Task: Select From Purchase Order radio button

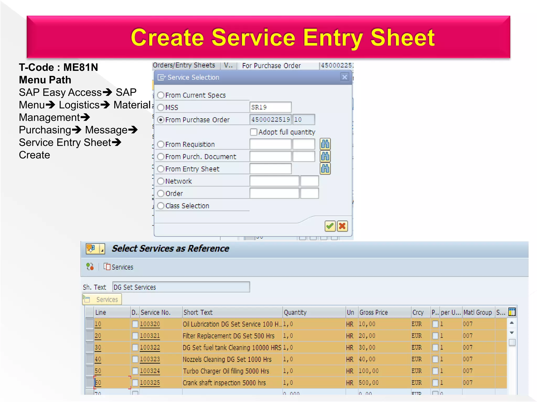Action: (x=161, y=120)
